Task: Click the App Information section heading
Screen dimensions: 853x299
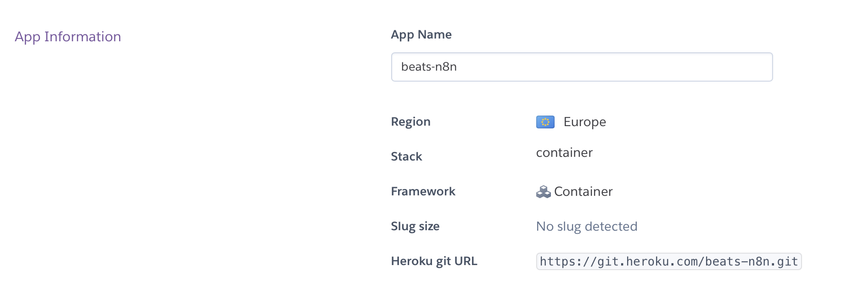Action: pyautogui.click(x=68, y=37)
